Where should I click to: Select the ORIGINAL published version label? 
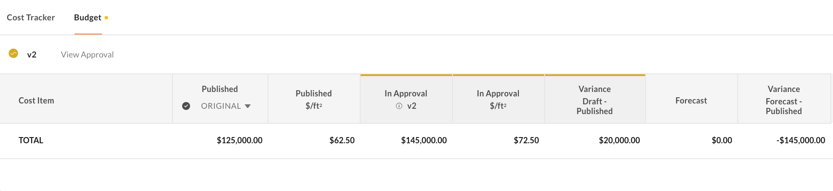tap(221, 106)
